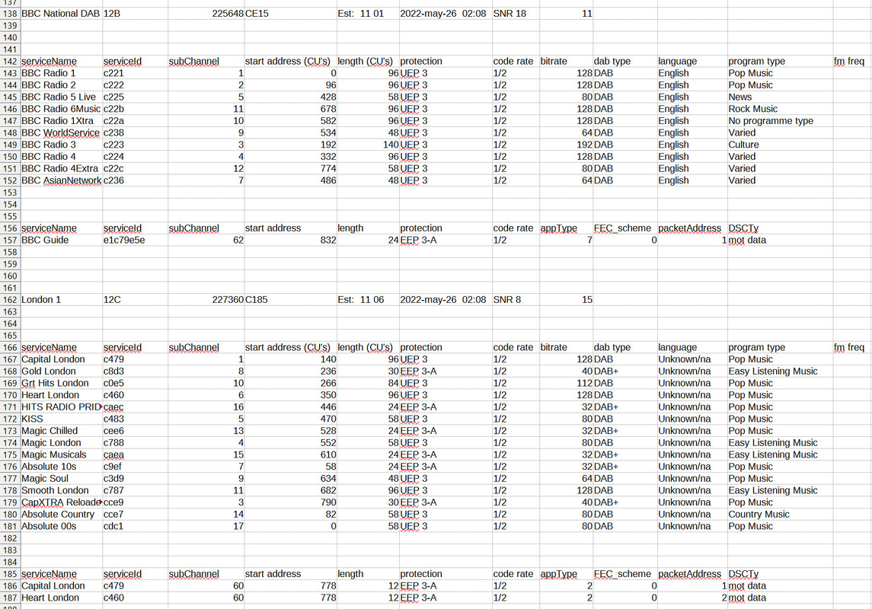
Task: Click 'packetAddress' header in row 156
Action: 692,229
